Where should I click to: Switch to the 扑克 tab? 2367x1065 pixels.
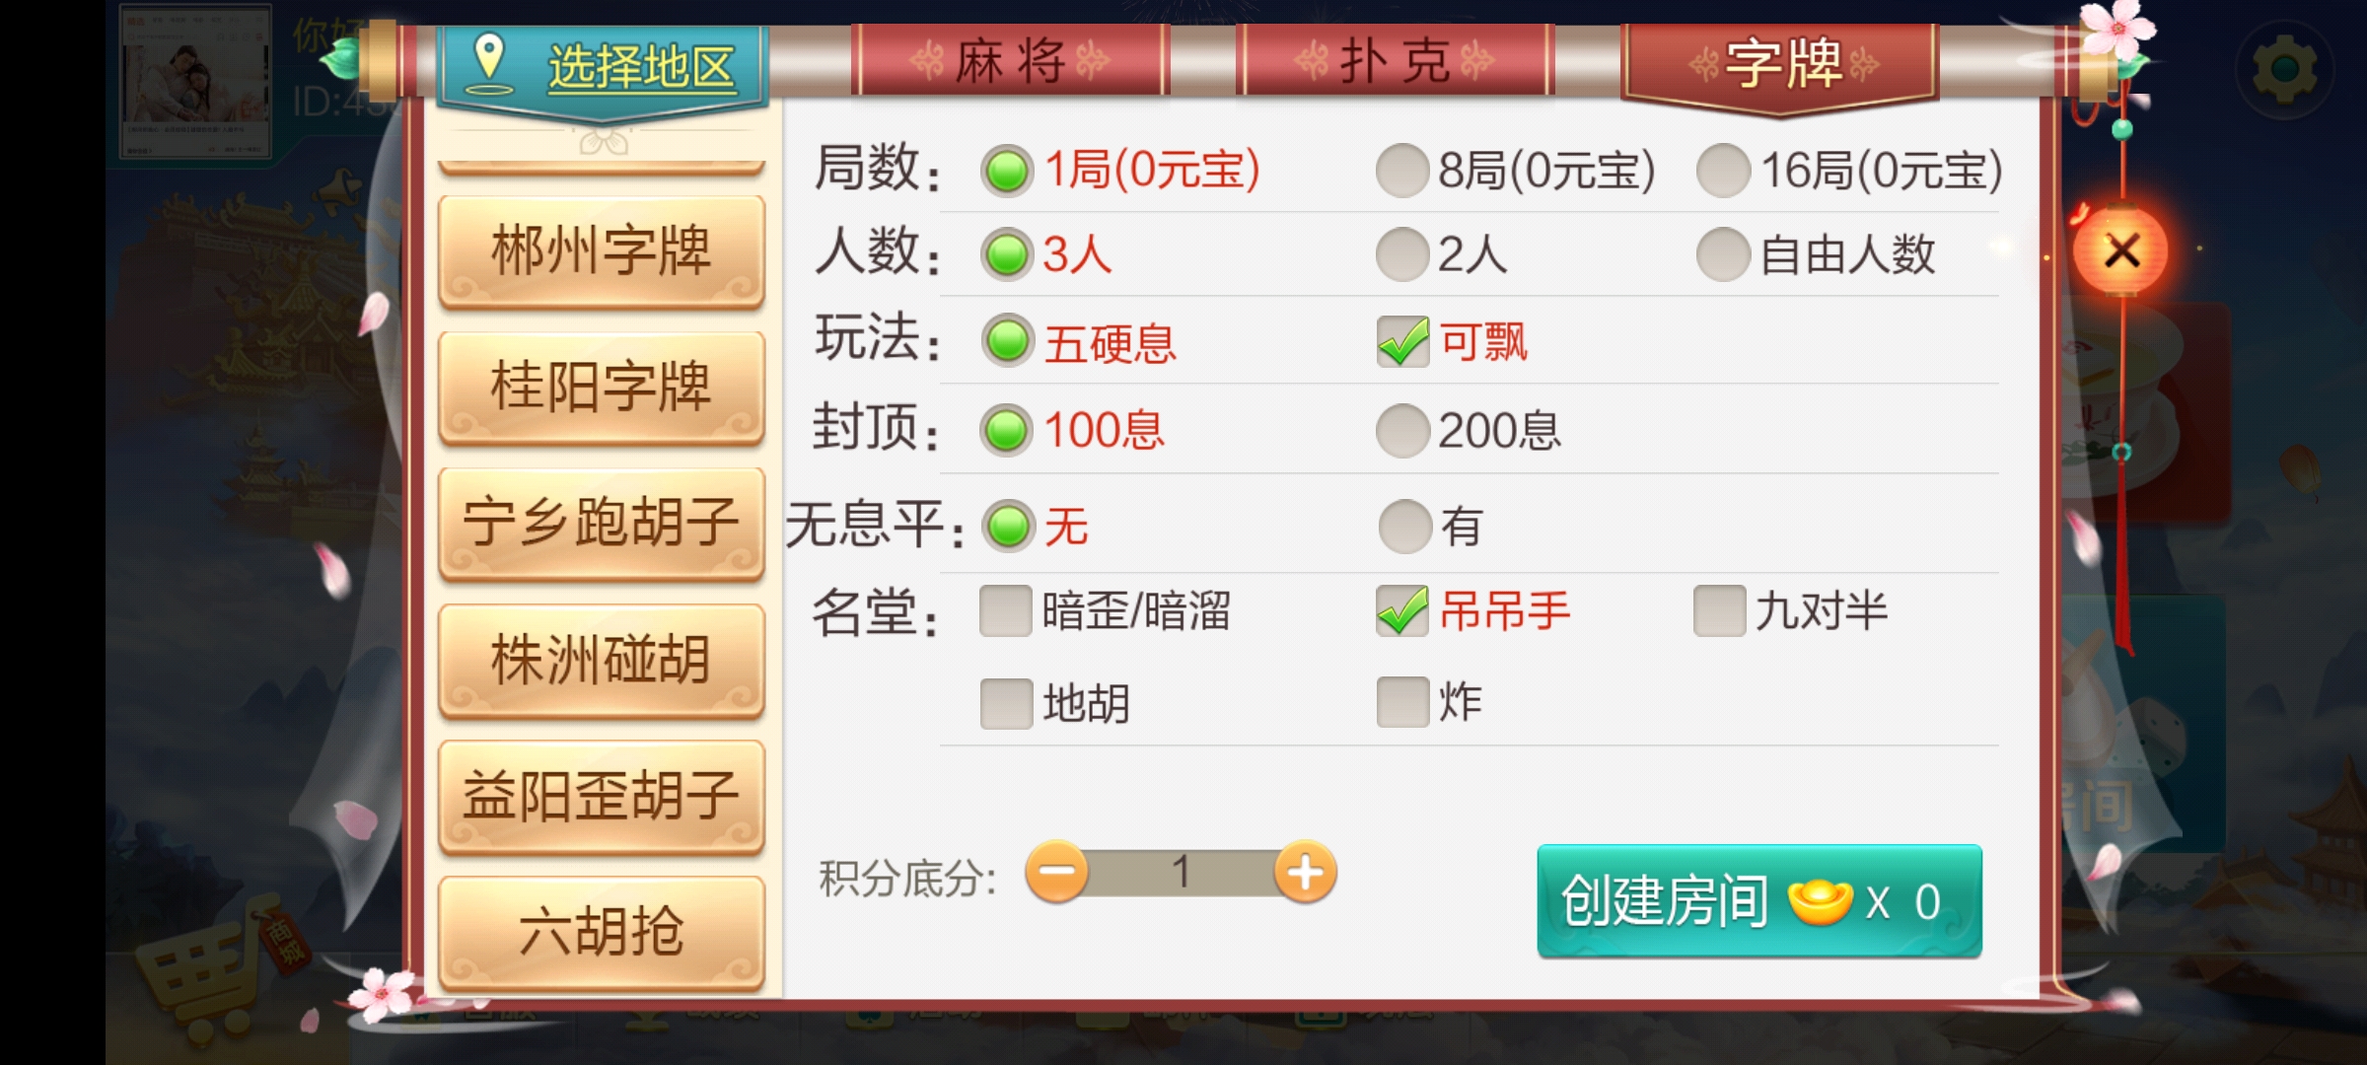click(1395, 61)
